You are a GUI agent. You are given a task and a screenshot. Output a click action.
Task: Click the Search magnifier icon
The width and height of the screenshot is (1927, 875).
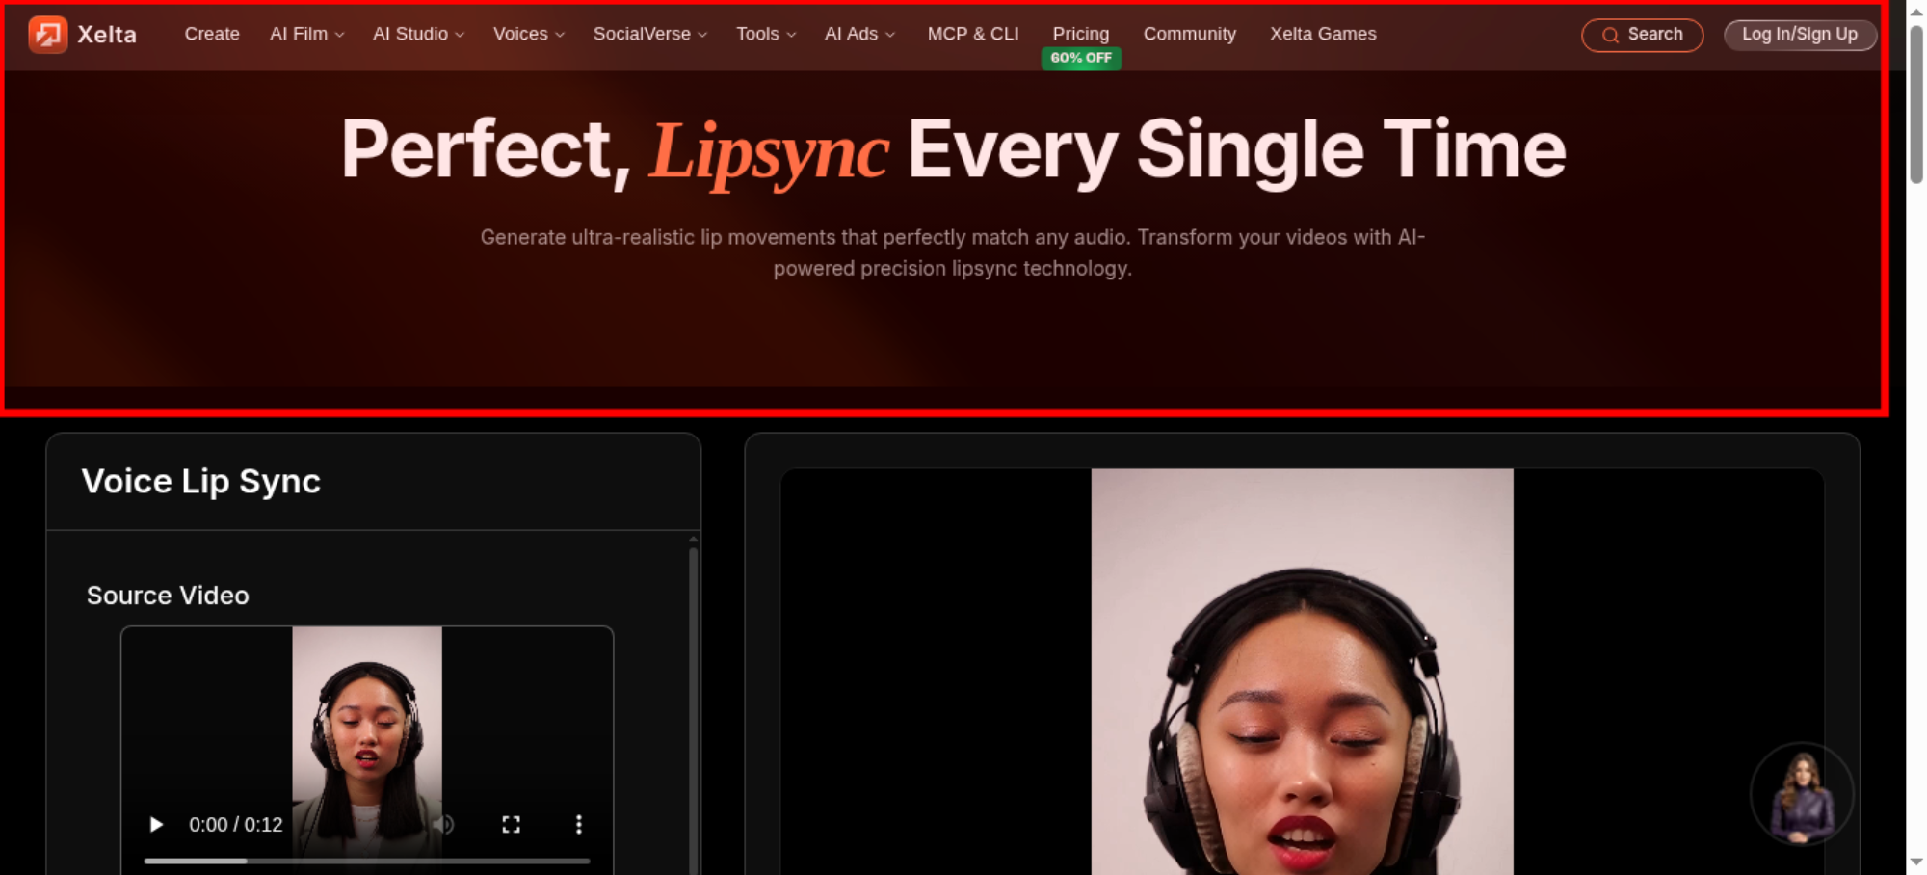point(1610,36)
